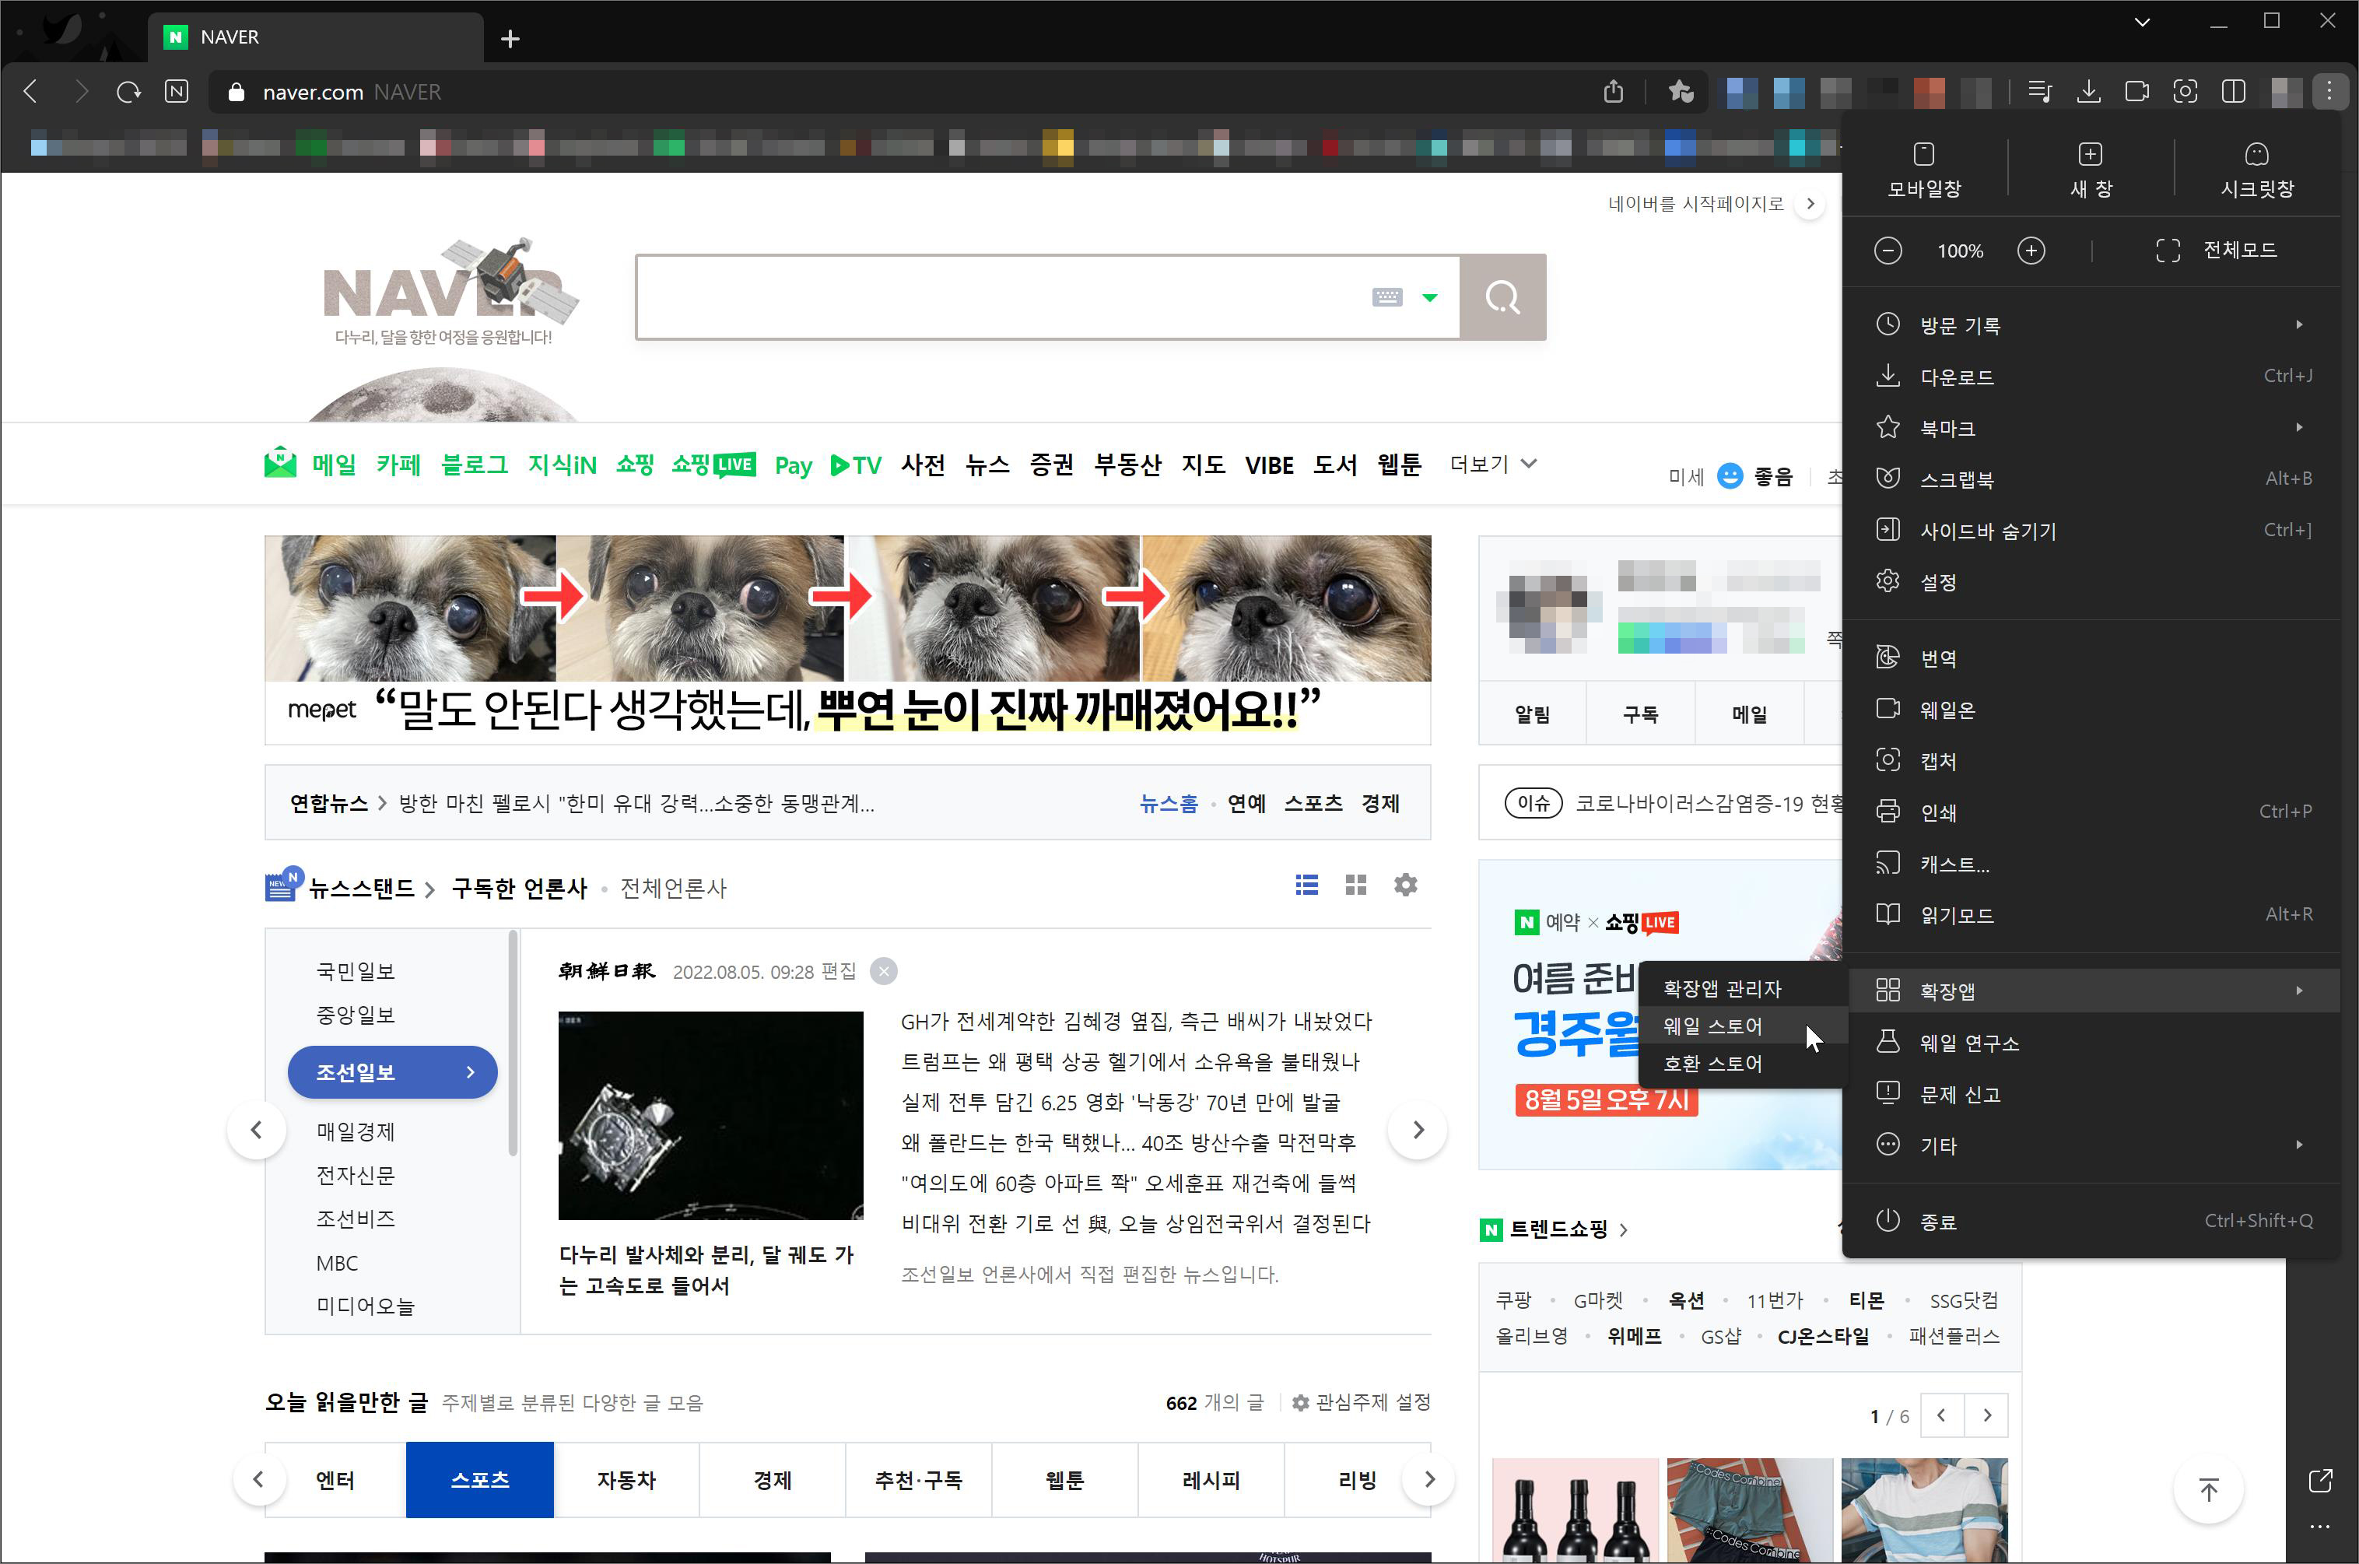Click the share page icon in address bar
This screenshot has height=1564, width=2359.
click(1613, 92)
